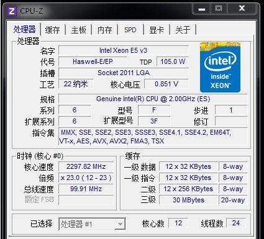
Task: Minimize the CPU-Z window
Action: 202,9
